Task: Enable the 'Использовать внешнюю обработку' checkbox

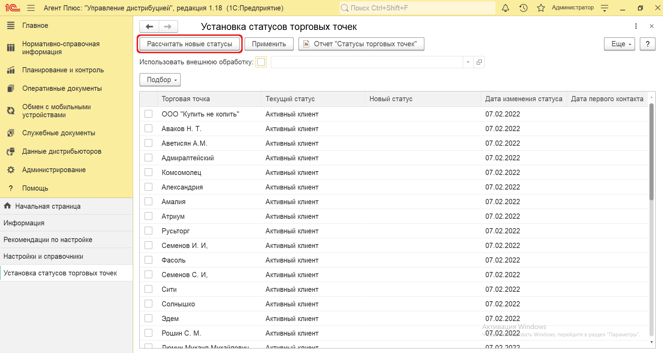Action: pyautogui.click(x=261, y=62)
